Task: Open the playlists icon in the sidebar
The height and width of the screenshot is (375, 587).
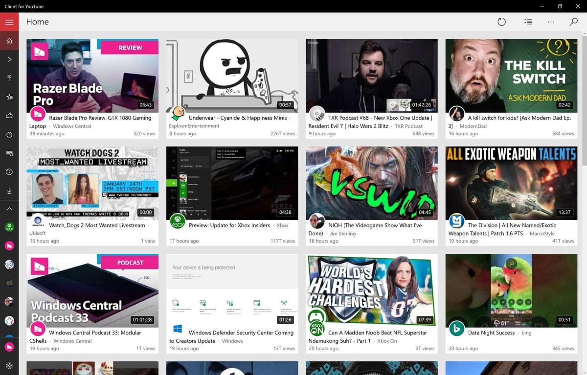Action: click(9, 153)
